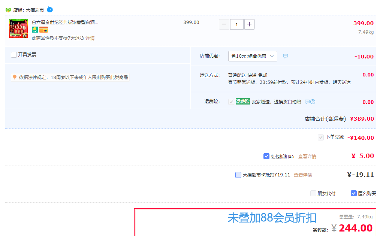Open 查看详情 link for red packet
The height and width of the screenshot is (236, 383).
click(x=307, y=157)
